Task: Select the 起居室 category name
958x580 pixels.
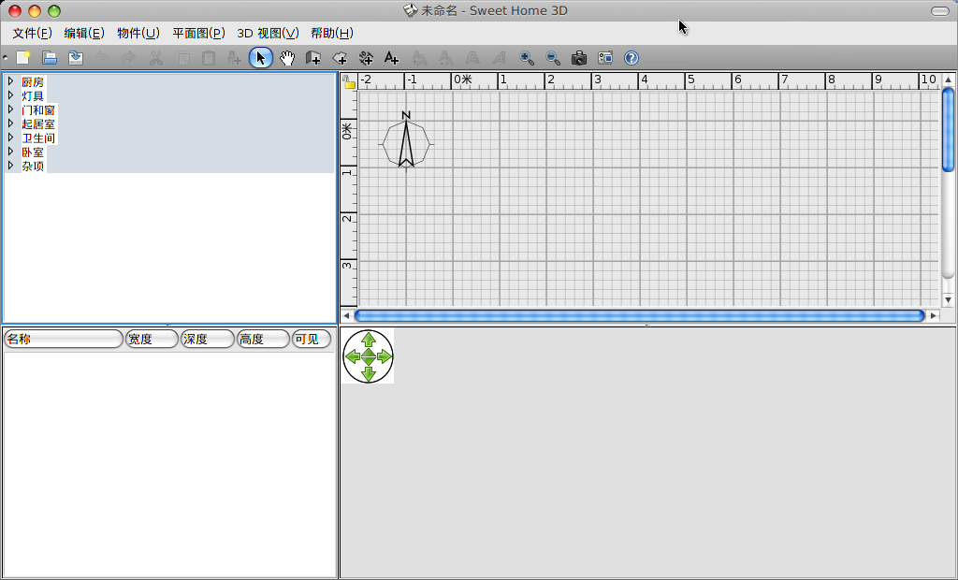Action: [37, 124]
